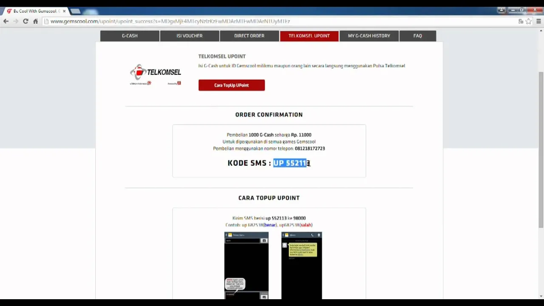Click the red 'salah' example word
Image resolution: width=544 pixels, height=306 pixels.
[306, 225]
